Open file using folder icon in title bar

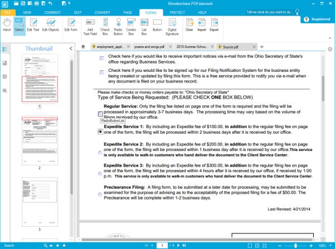coord(16,3)
